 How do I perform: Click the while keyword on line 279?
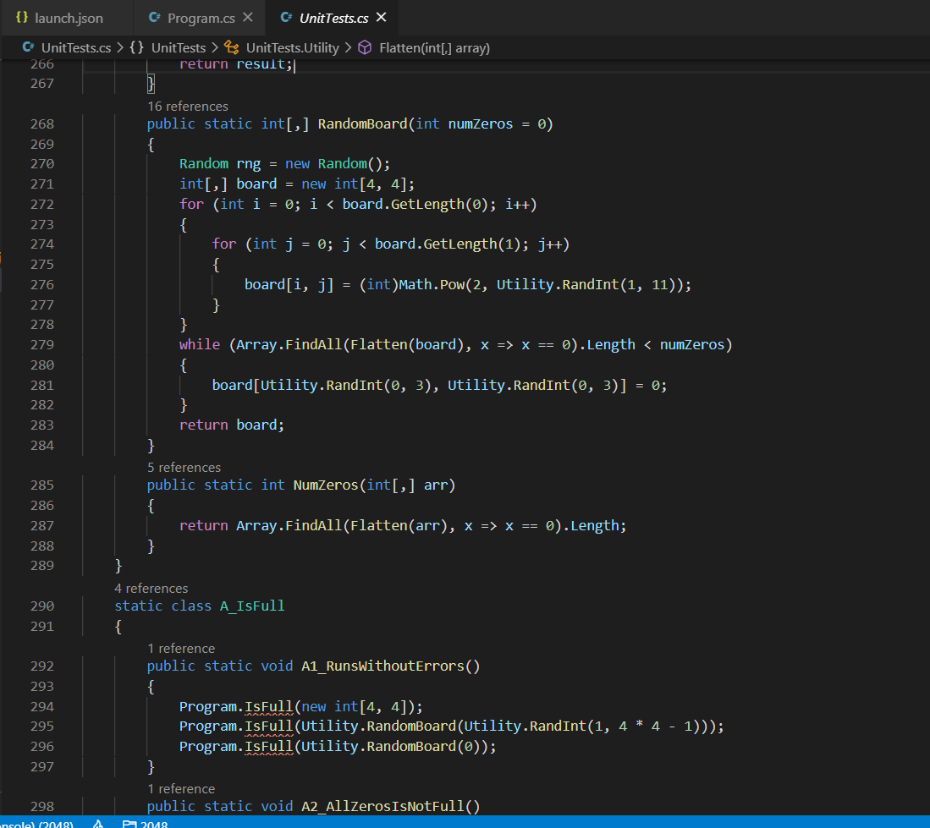[200, 344]
